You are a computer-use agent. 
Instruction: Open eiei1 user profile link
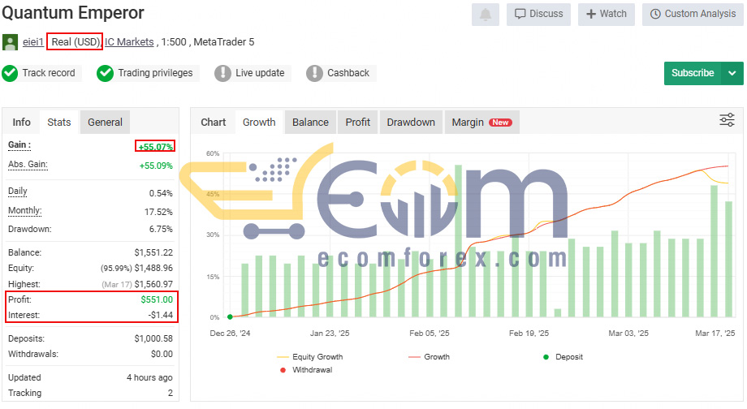pyautogui.click(x=32, y=42)
